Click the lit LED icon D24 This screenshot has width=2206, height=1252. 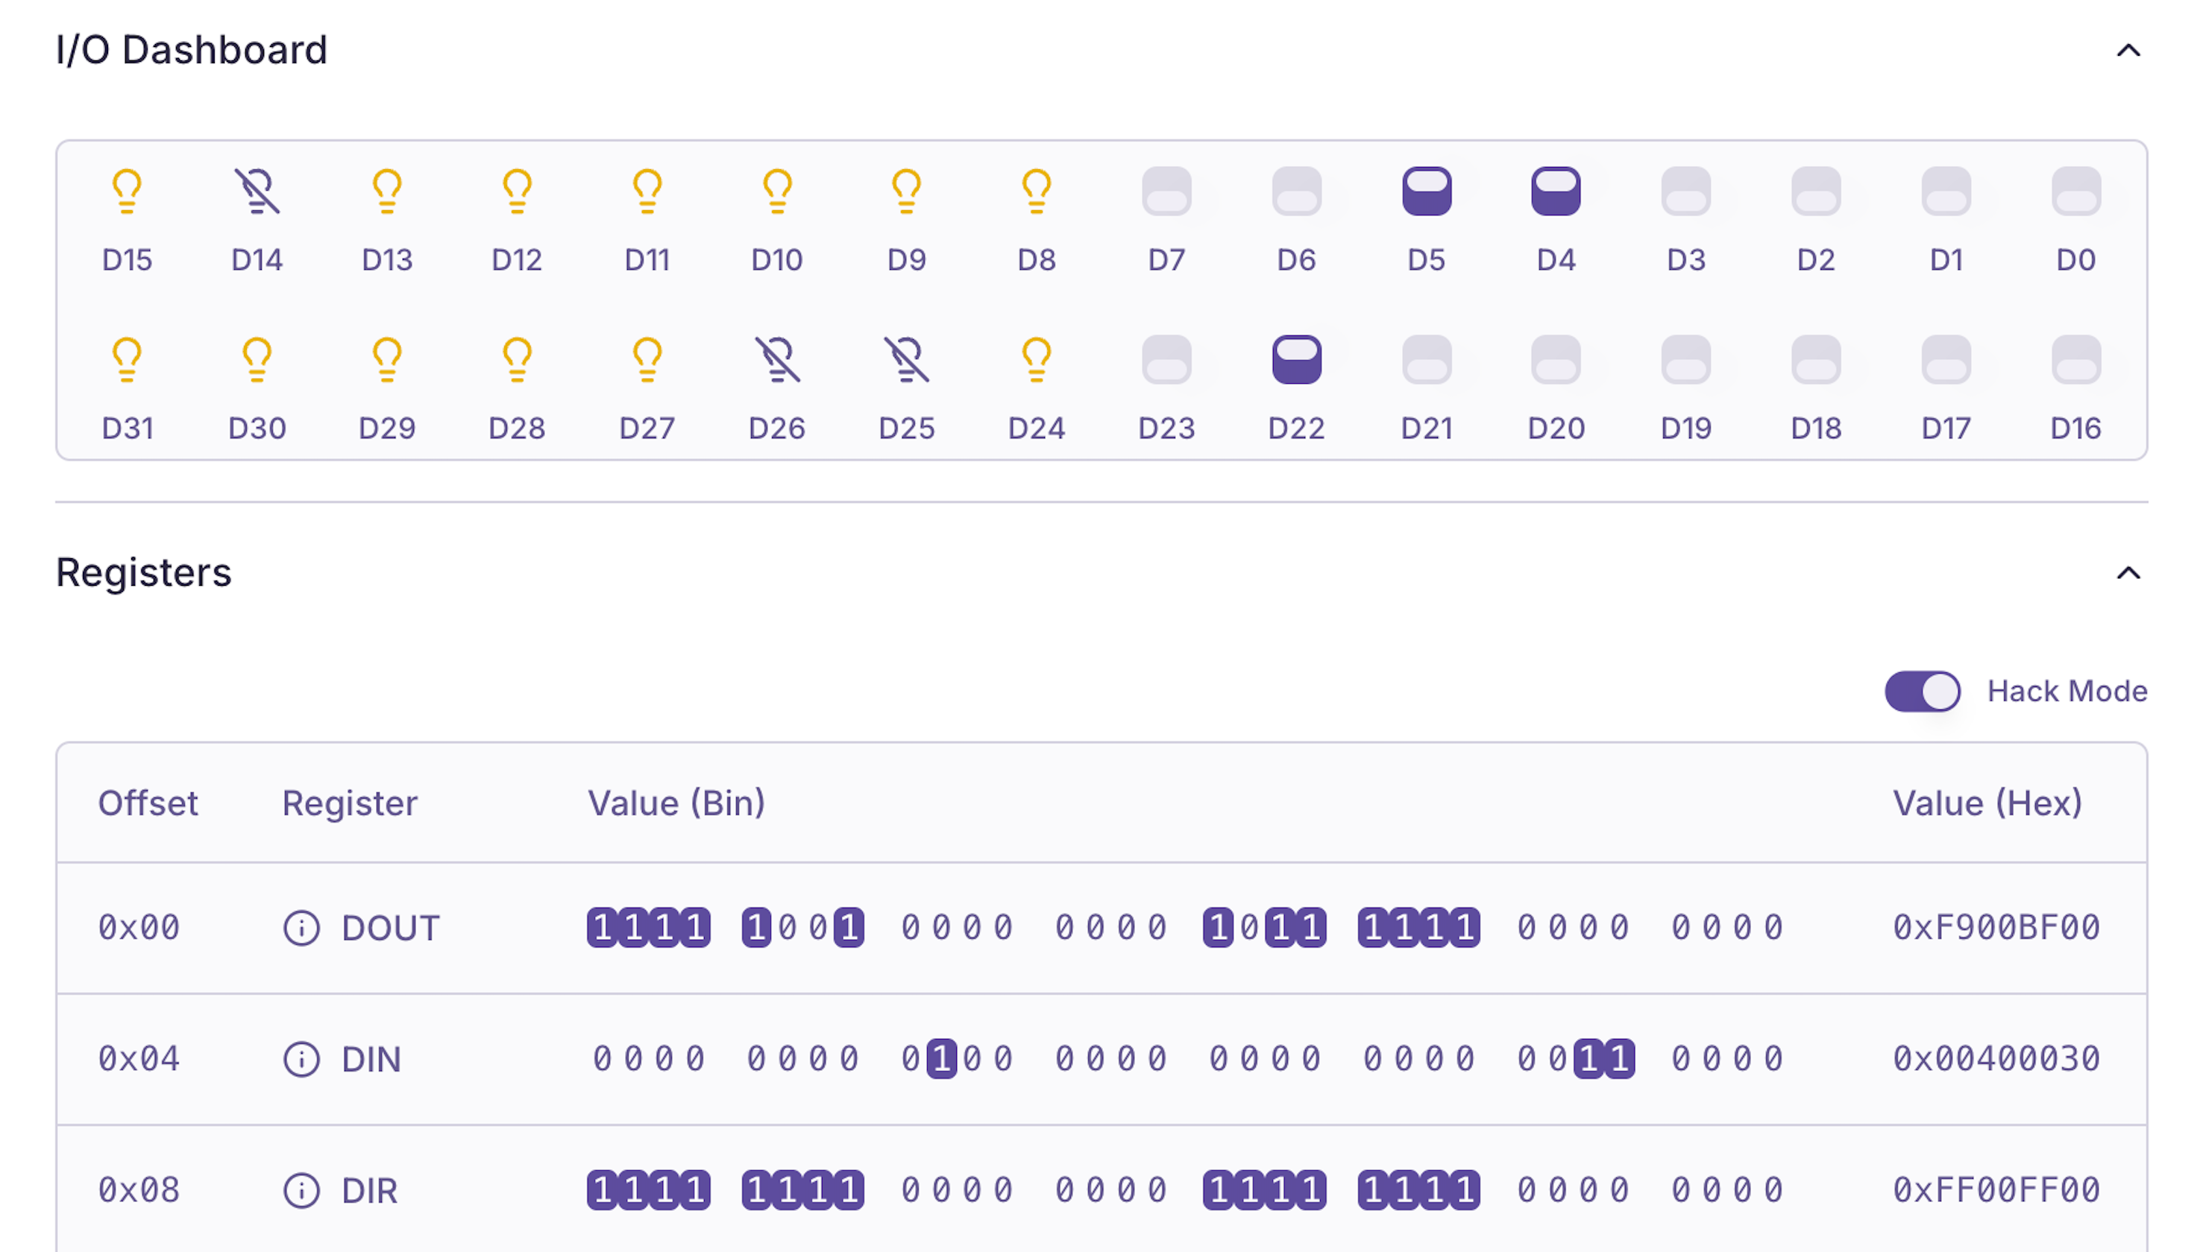[x=1037, y=358]
